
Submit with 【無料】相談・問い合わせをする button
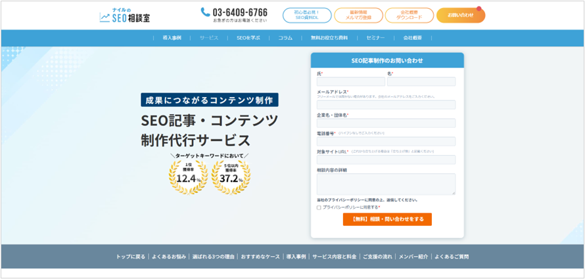(387, 219)
